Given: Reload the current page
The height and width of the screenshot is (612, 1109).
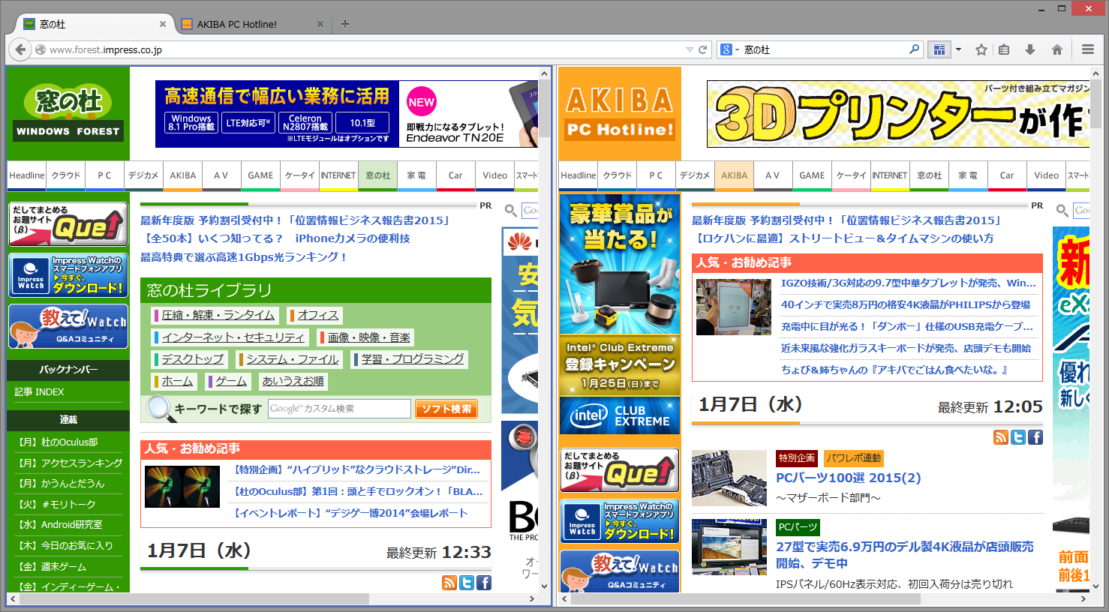Looking at the screenshot, I should coord(703,49).
